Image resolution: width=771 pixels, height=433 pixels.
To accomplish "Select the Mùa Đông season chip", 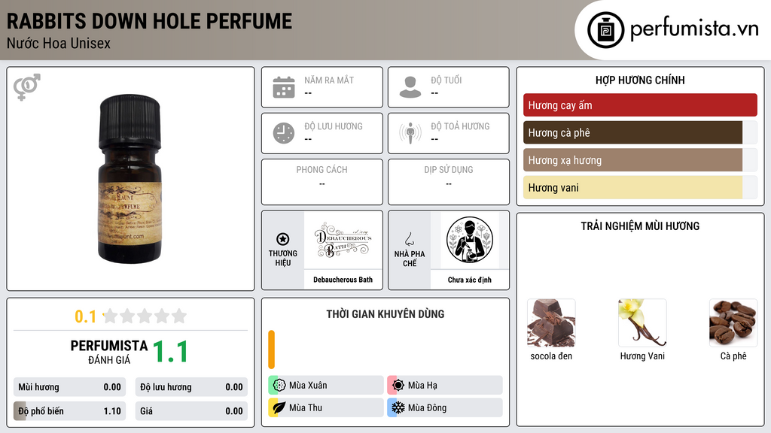I will point(445,407).
